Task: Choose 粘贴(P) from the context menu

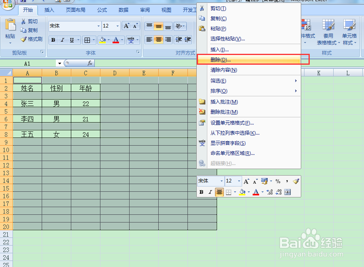Action: (249, 29)
